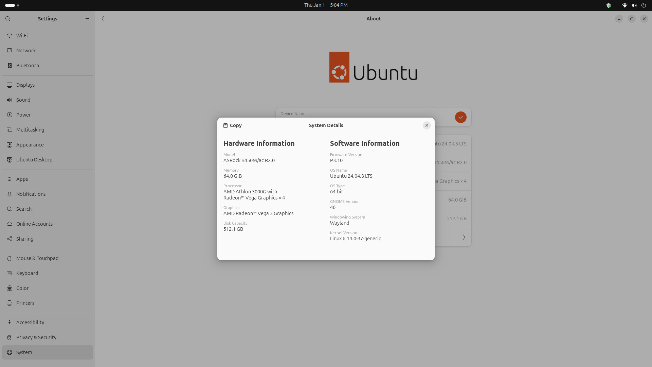Image resolution: width=652 pixels, height=367 pixels.
Task: Open the Printers panel icon
Action: [x=10, y=303]
